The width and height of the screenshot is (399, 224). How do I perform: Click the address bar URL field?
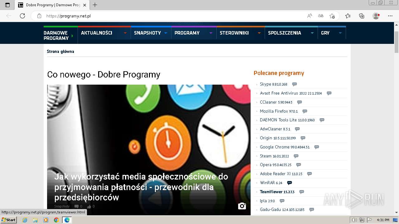pyautogui.click(x=175, y=16)
